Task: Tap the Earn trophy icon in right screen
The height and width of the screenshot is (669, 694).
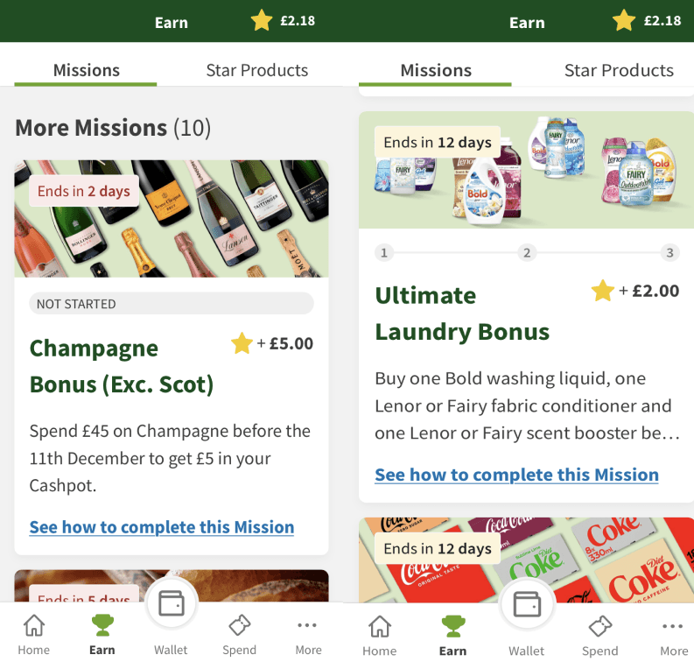Action: (453, 626)
